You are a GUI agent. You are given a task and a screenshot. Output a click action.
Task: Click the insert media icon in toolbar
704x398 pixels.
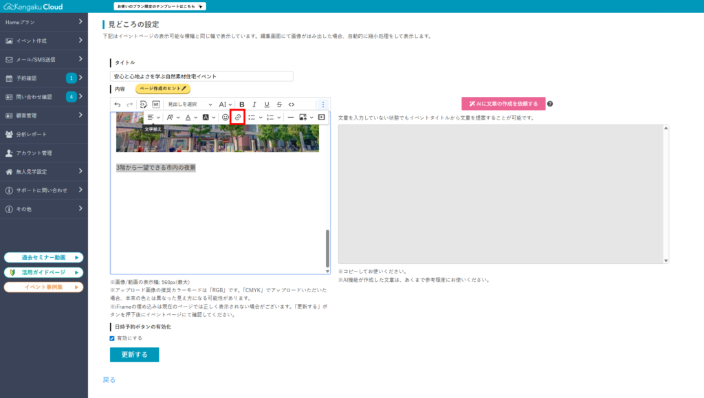[321, 118]
